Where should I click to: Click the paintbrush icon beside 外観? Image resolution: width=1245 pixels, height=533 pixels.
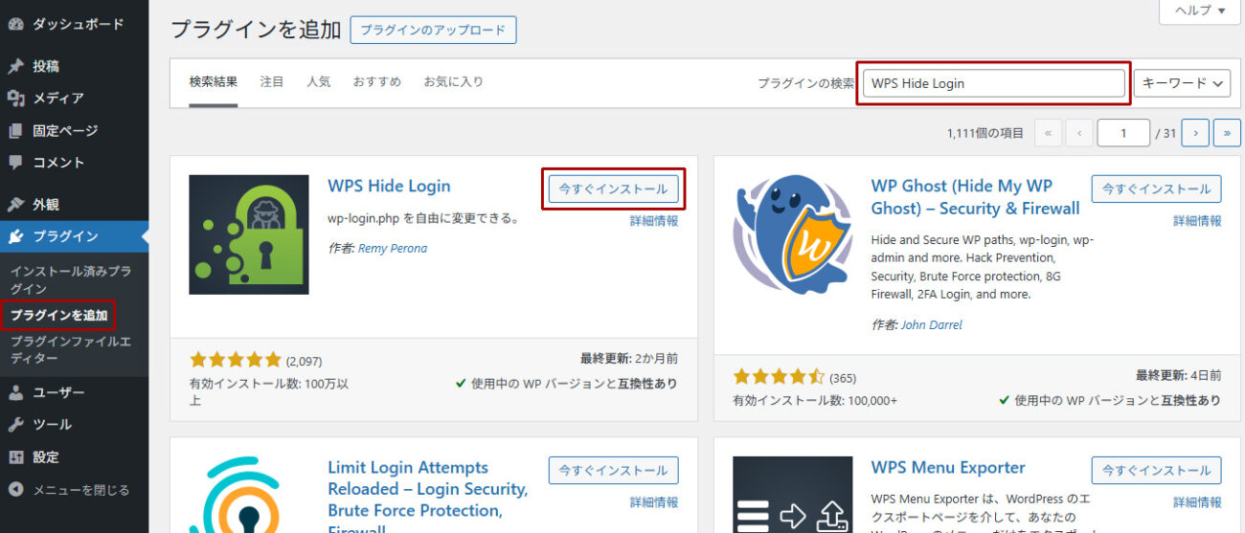point(15,204)
